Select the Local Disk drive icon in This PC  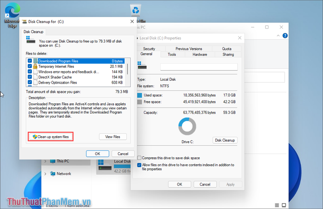coord(105,165)
